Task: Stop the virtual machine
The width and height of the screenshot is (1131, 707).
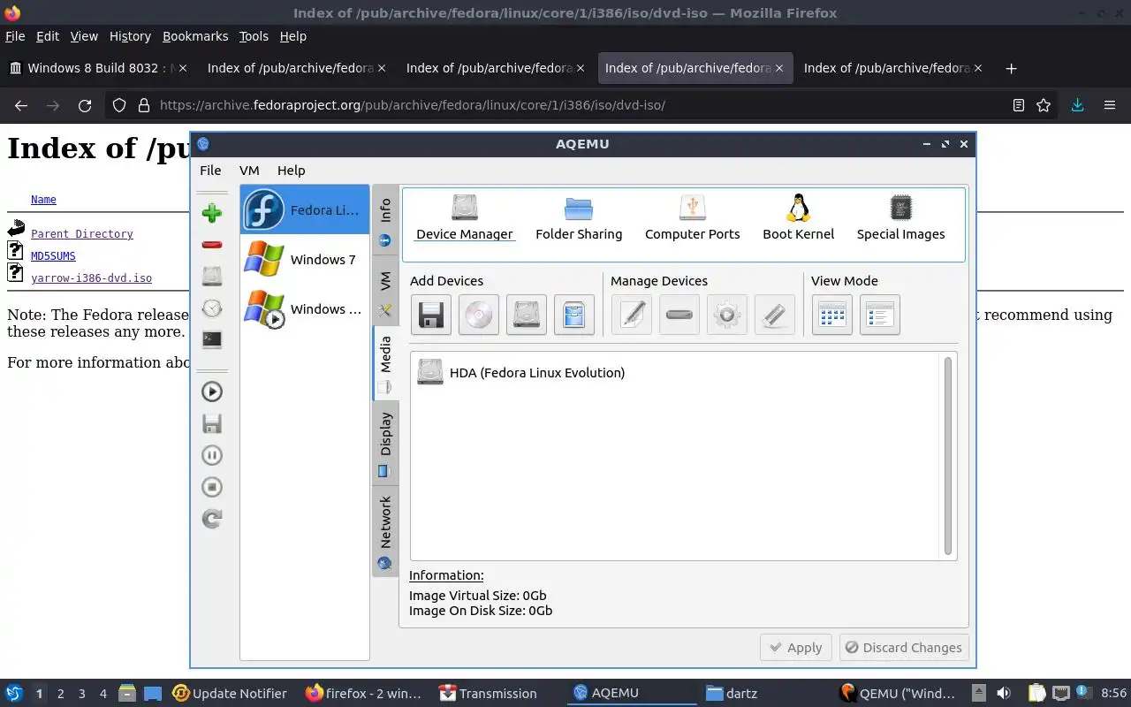Action: click(211, 487)
